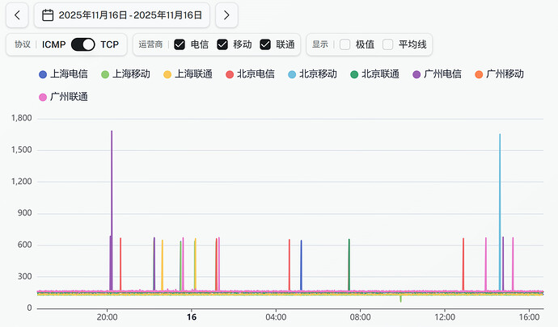
Task: Hide the 北京联通 legend entry
Action: point(374,74)
